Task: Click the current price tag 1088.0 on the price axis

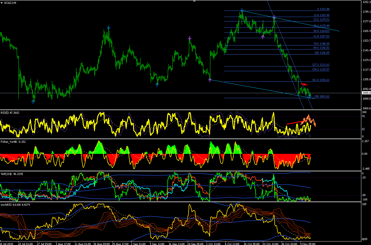Action: pos(366,93)
